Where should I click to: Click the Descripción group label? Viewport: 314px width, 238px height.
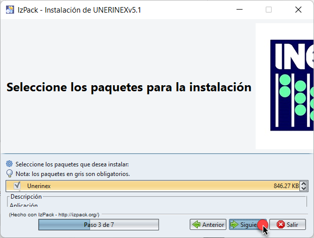click(x=26, y=197)
